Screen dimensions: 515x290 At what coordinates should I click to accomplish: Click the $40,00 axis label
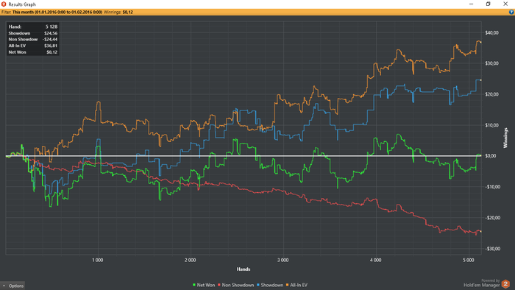(491, 33)
